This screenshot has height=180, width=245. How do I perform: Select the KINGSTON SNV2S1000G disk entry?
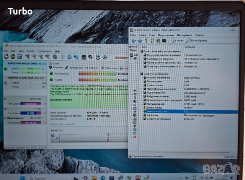pos(25,68)
